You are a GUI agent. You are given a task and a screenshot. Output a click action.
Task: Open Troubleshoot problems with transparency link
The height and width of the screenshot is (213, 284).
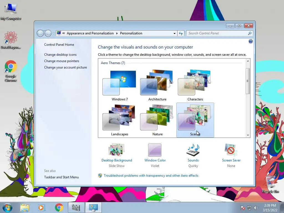click(x=151, y=176)
